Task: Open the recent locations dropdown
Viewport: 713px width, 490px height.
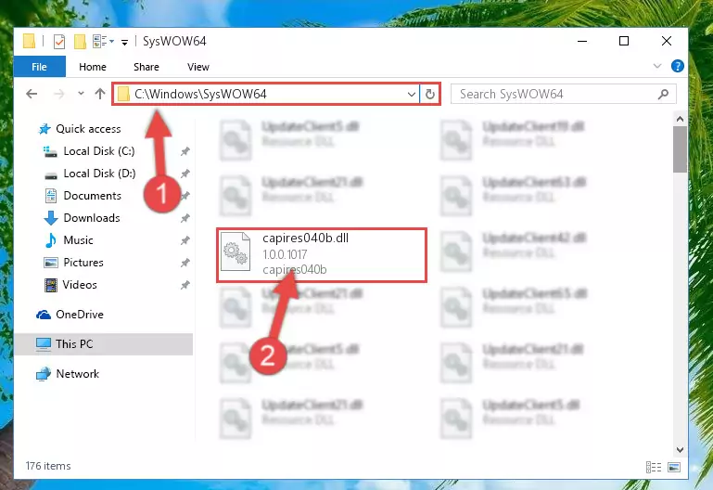Action: [81, 94]
